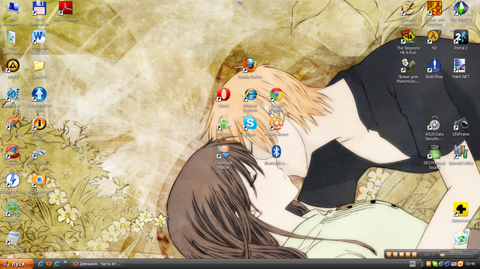Switch to the Девишник Firefox taskbar window

(97, 264)
